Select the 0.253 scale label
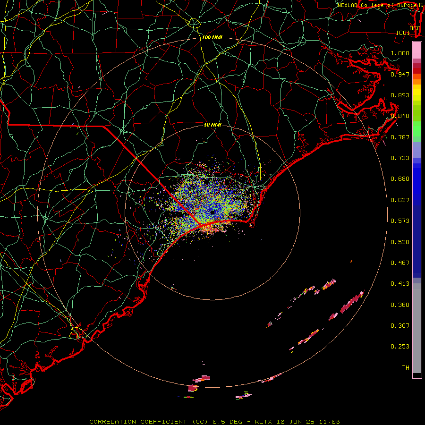The image size is (425, 425). [400, 347]
